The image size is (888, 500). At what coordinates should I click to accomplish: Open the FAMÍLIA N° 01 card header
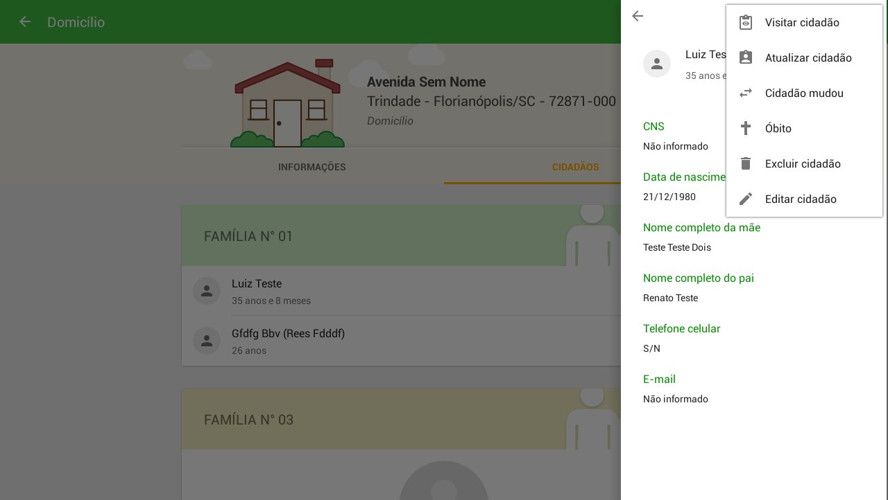[x=401, y=235]
